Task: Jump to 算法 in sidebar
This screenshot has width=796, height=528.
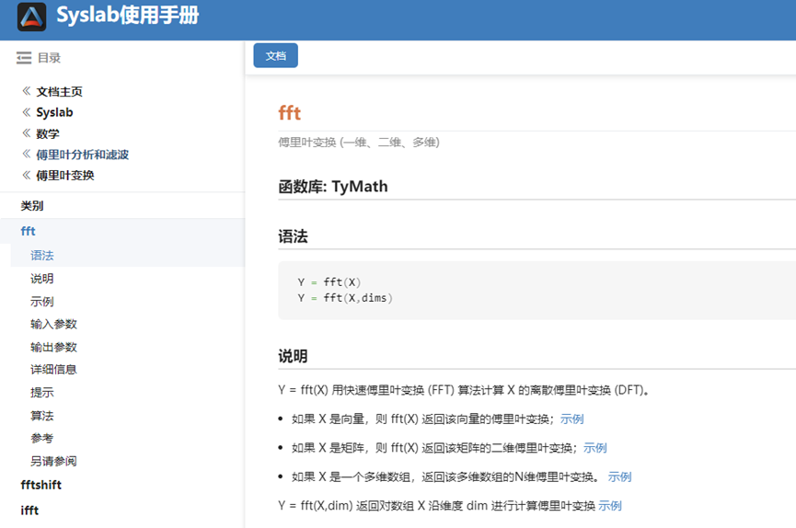Action: point(42,416)
